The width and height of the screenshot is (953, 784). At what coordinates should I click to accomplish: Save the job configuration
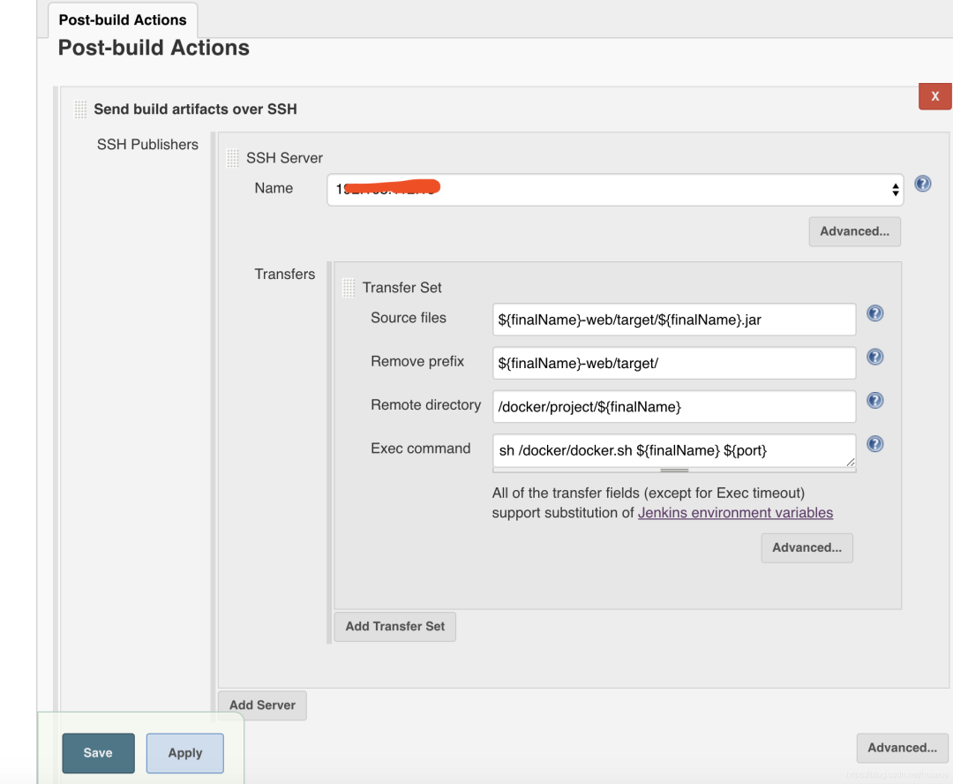click(98, 752)
